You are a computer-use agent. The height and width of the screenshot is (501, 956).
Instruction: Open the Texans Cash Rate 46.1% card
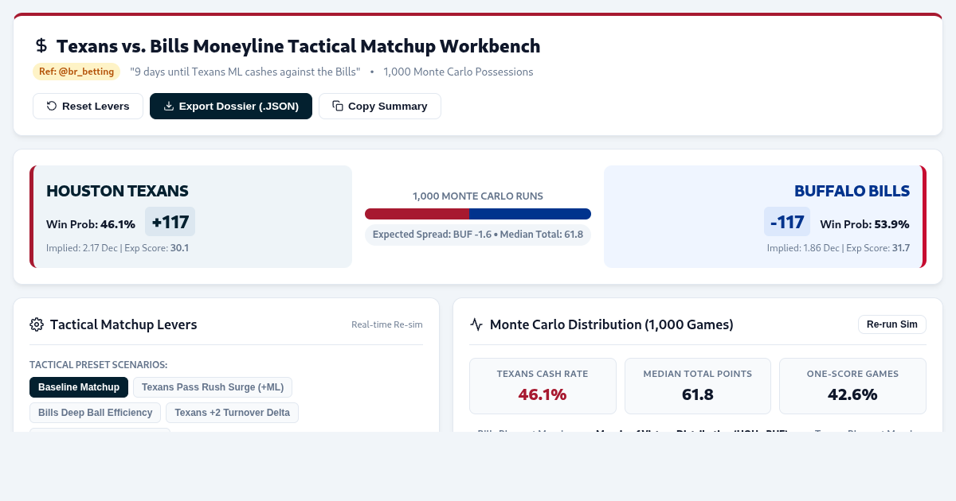point(543,386)
